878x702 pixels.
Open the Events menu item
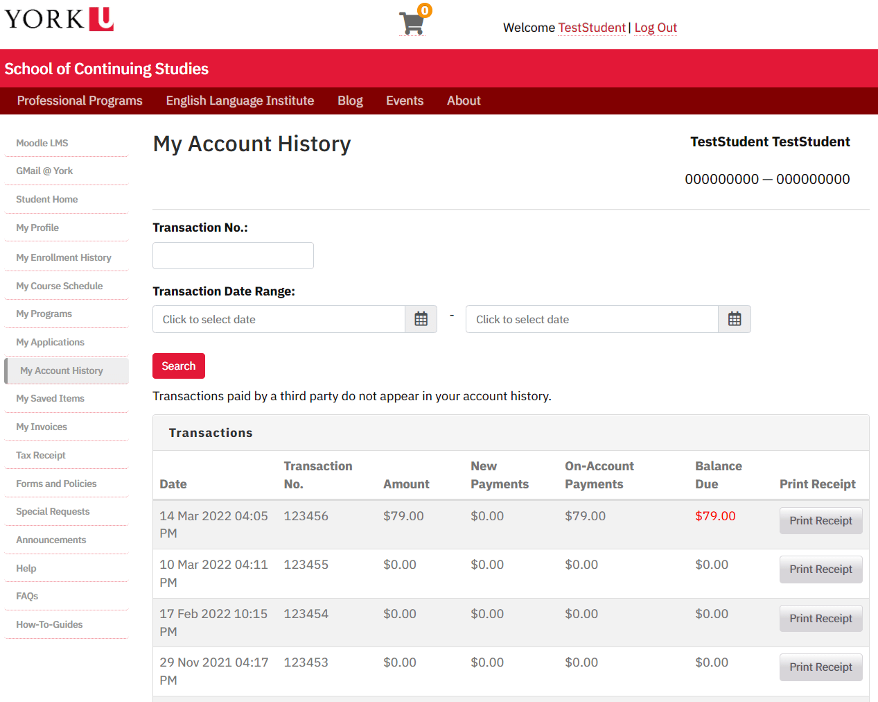point(405,101)
